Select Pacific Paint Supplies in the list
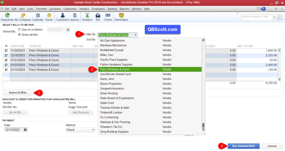 tap(150, 60)
